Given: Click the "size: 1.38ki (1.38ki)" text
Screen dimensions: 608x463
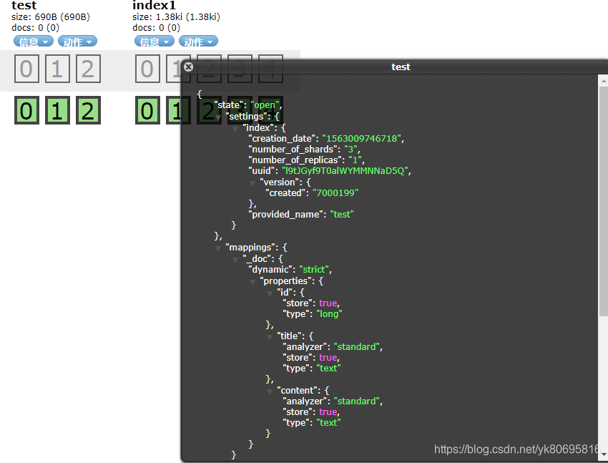Looking at the screenshot, I should pos(176,17).
